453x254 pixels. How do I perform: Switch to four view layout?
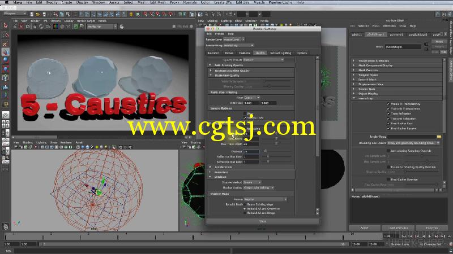6,124
